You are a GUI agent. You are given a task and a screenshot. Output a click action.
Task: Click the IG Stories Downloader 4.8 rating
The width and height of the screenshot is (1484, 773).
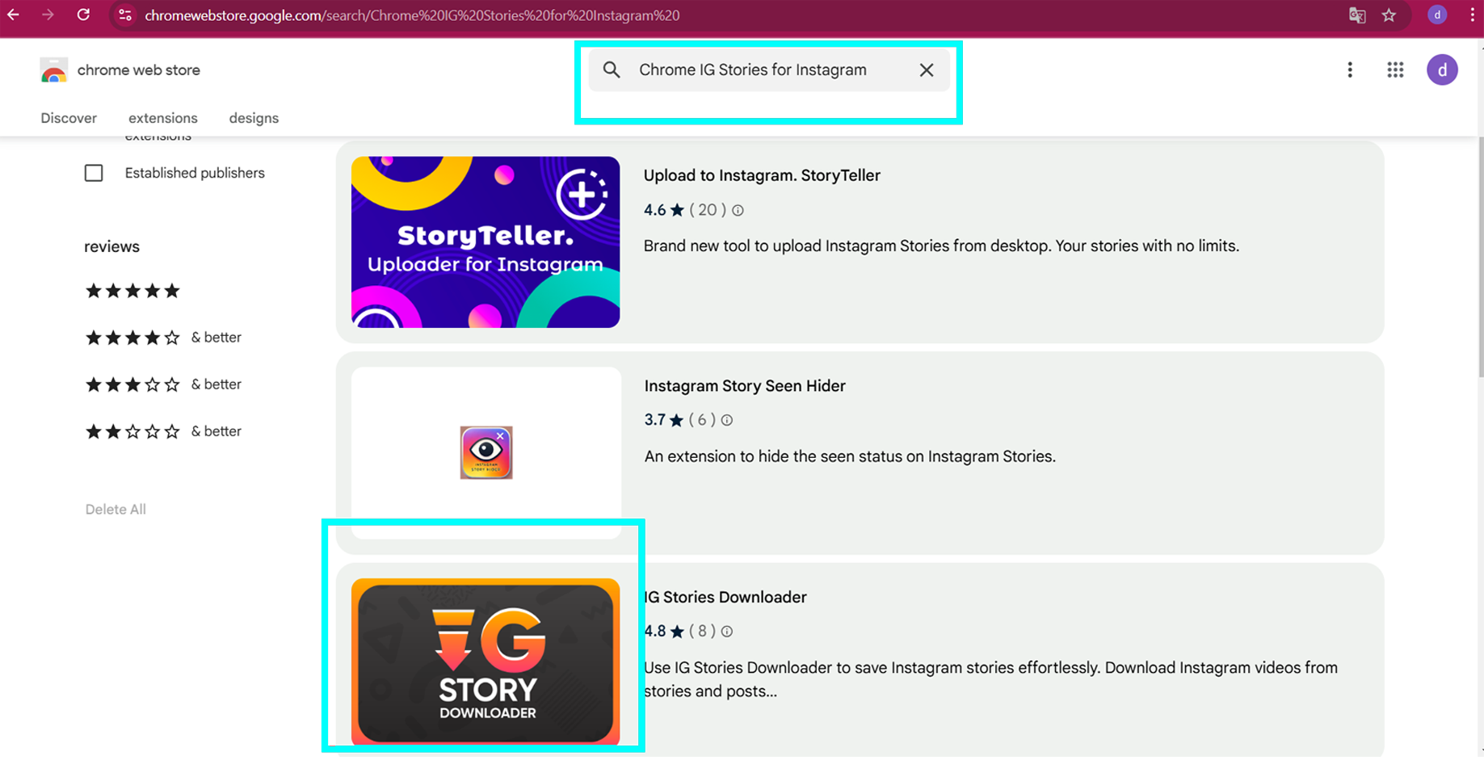point(654,632)
